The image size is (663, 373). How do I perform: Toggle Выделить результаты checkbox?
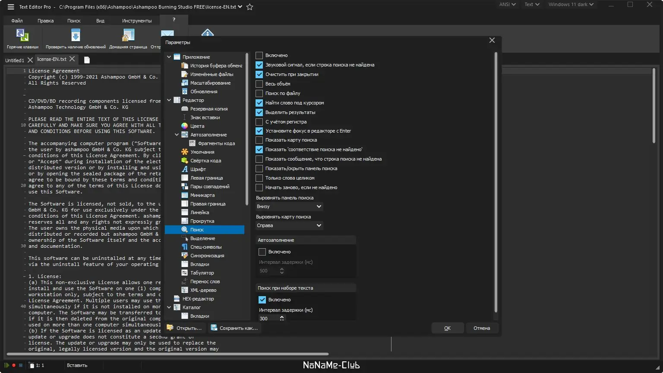point(259,112)
